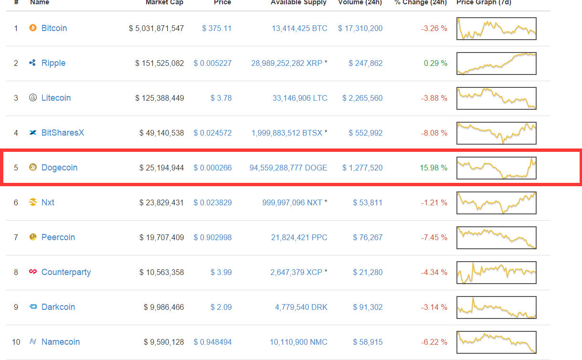
Task: Open the Litecoin name link
Action: [56, 98]
